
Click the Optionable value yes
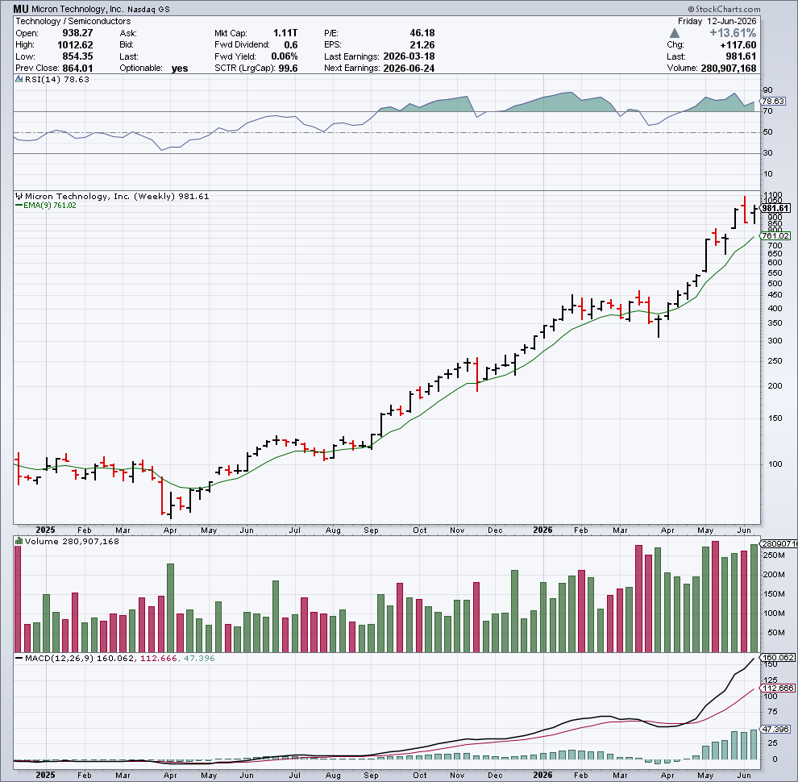tap(180, 69)
